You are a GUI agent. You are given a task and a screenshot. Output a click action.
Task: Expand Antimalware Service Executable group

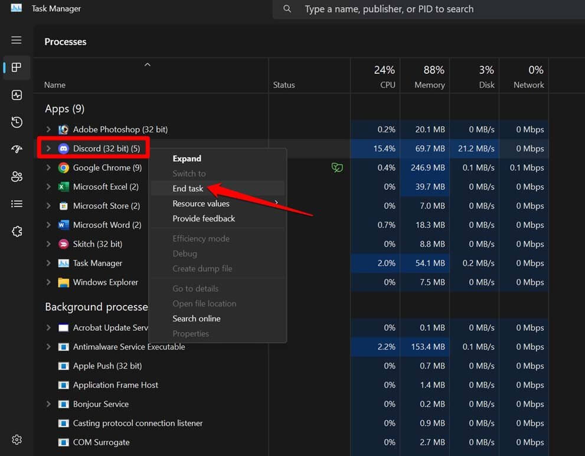(48, 347)
